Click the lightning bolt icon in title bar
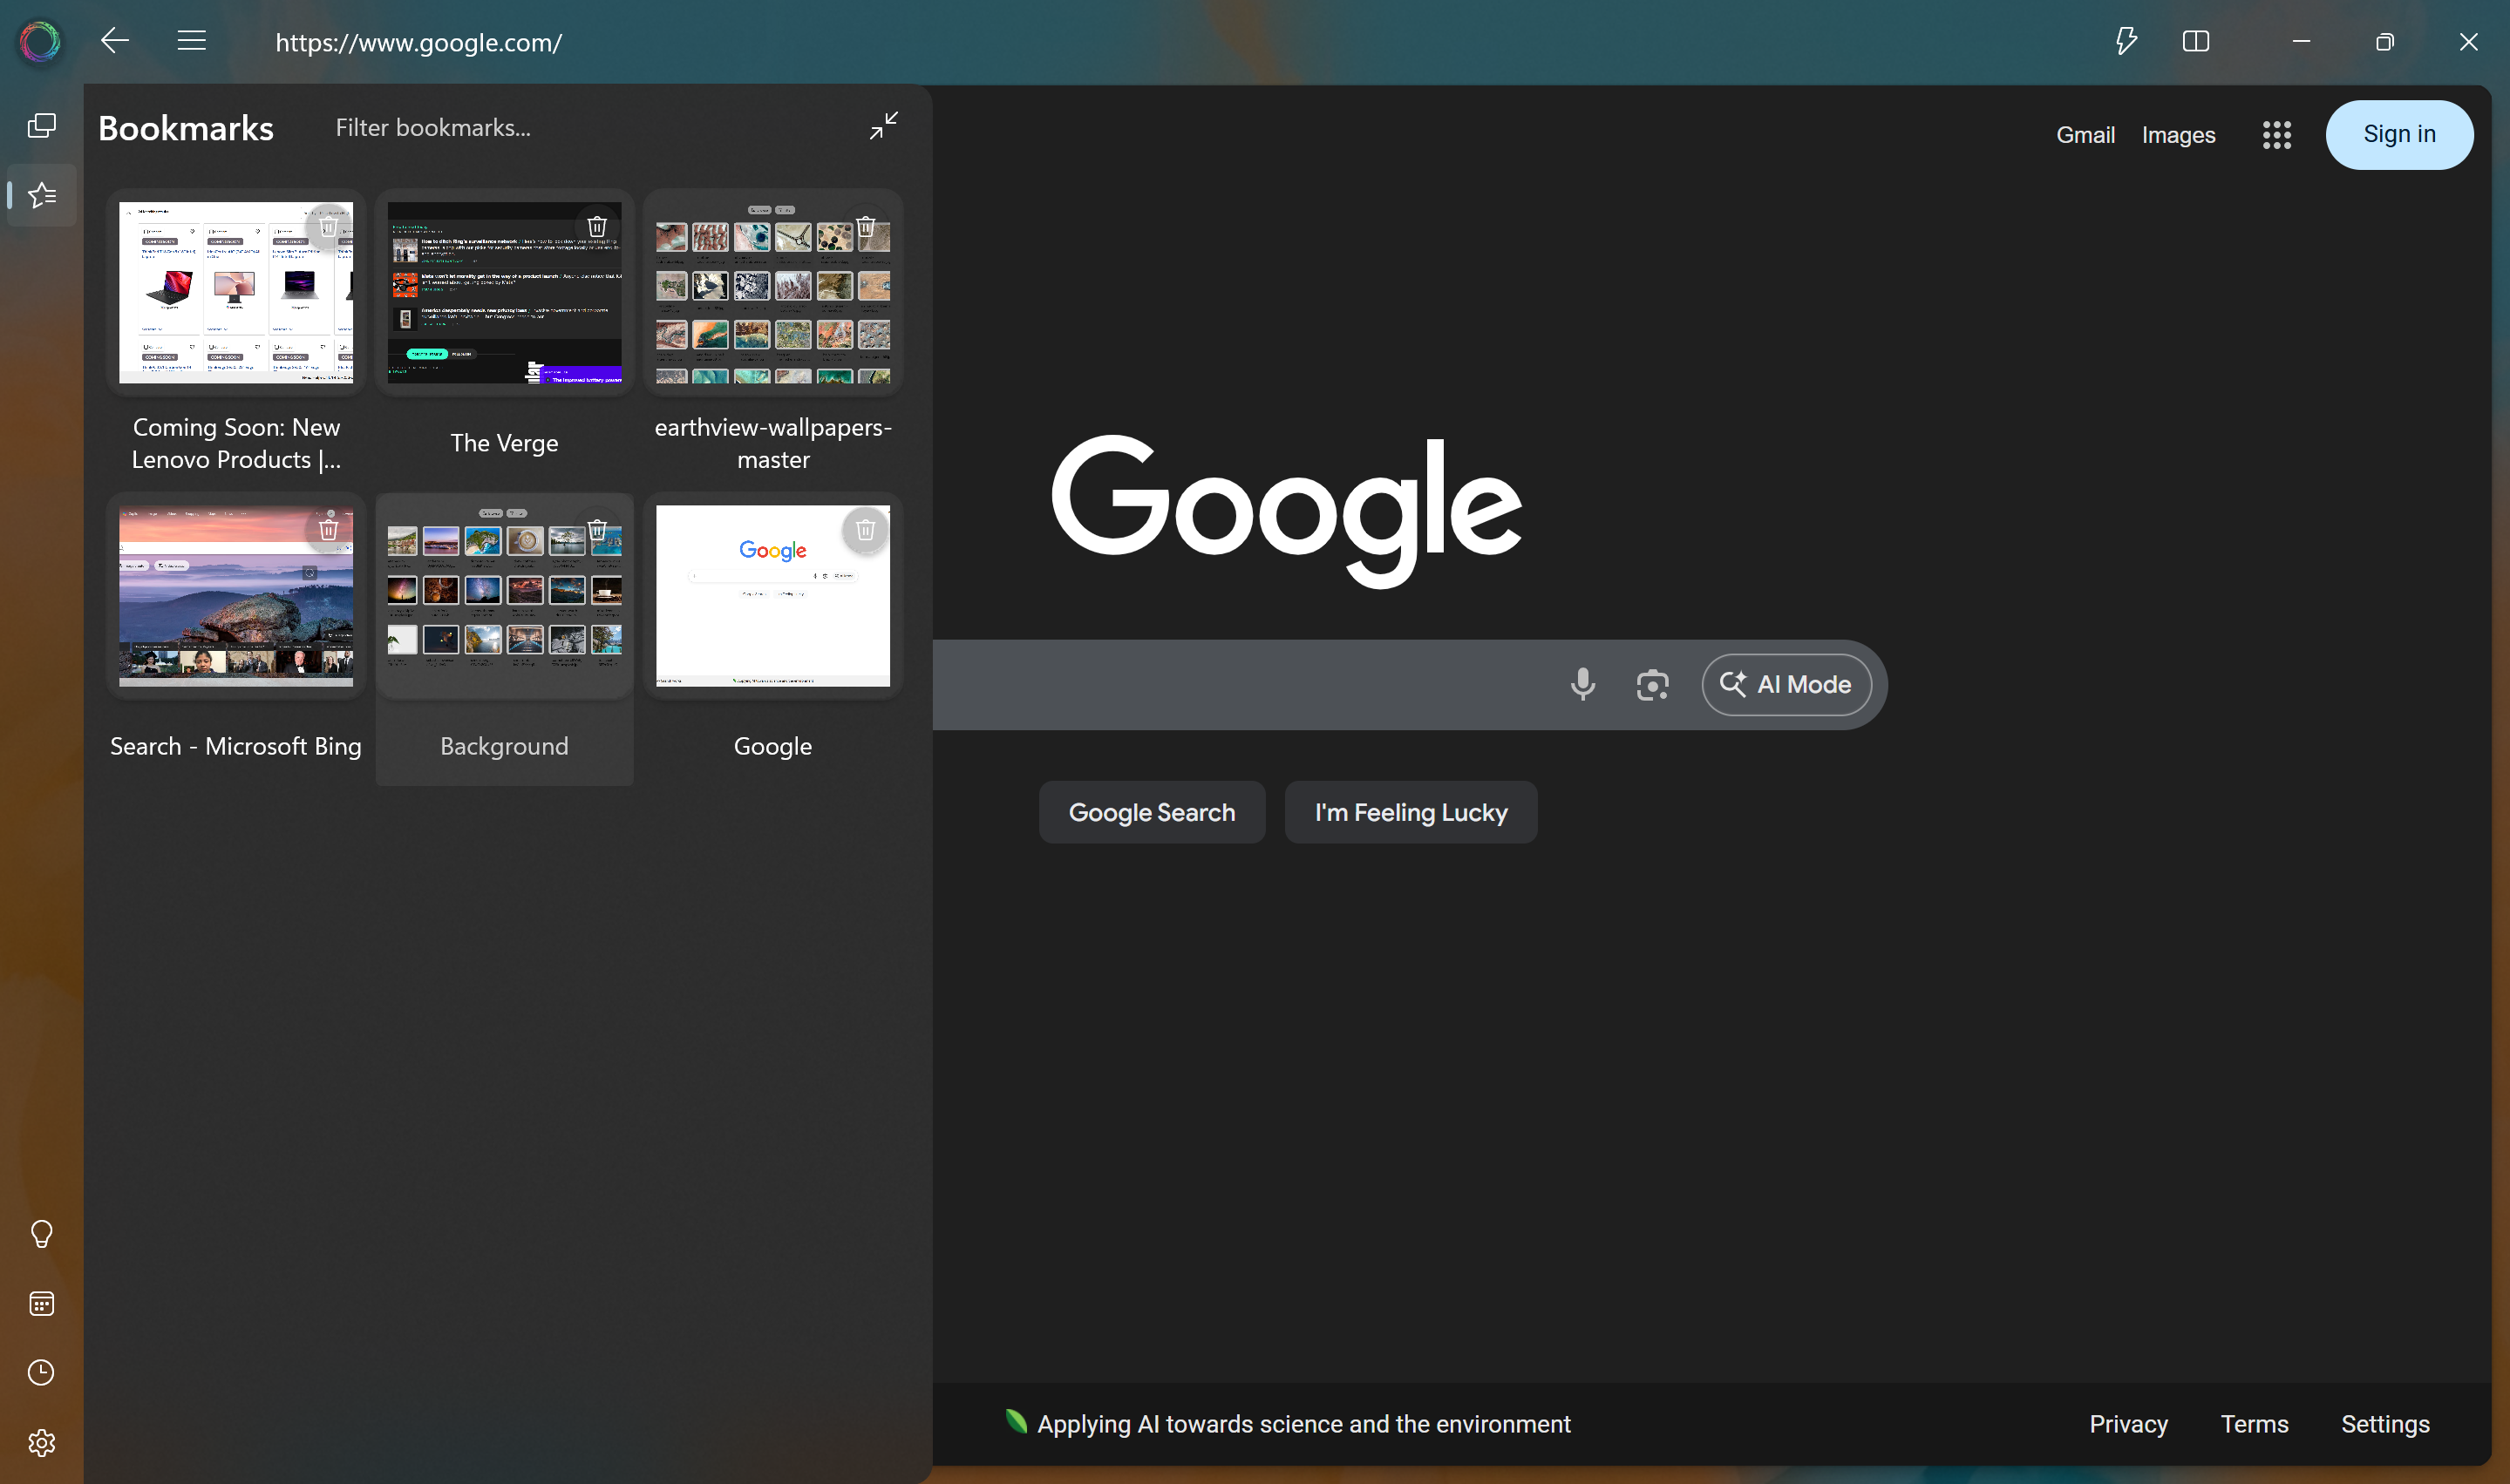2510x1484 pixels. (x=2126, y=41)
